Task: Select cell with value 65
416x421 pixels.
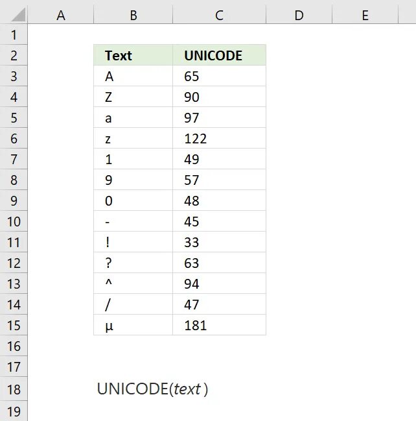Action: click(219, 76)
